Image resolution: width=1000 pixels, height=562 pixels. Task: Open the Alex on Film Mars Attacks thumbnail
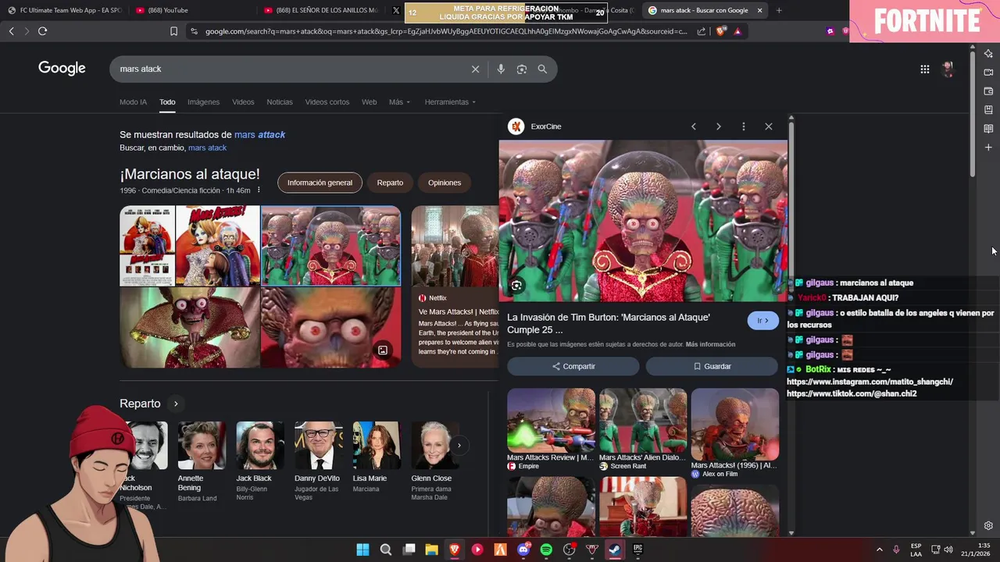(735, 424)
